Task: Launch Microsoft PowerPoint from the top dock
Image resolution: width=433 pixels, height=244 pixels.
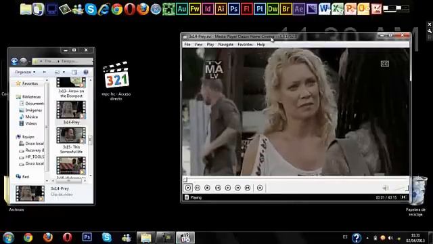Action: [x=350, y=9]
